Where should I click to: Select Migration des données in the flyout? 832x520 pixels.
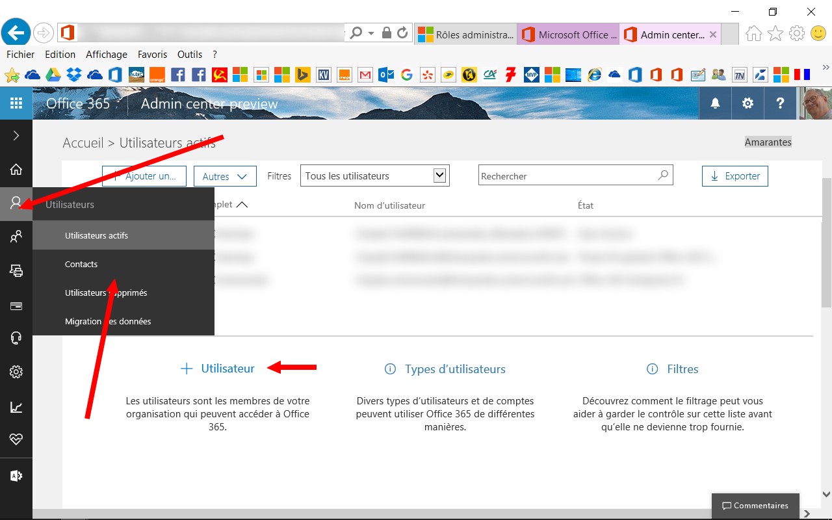123,321
